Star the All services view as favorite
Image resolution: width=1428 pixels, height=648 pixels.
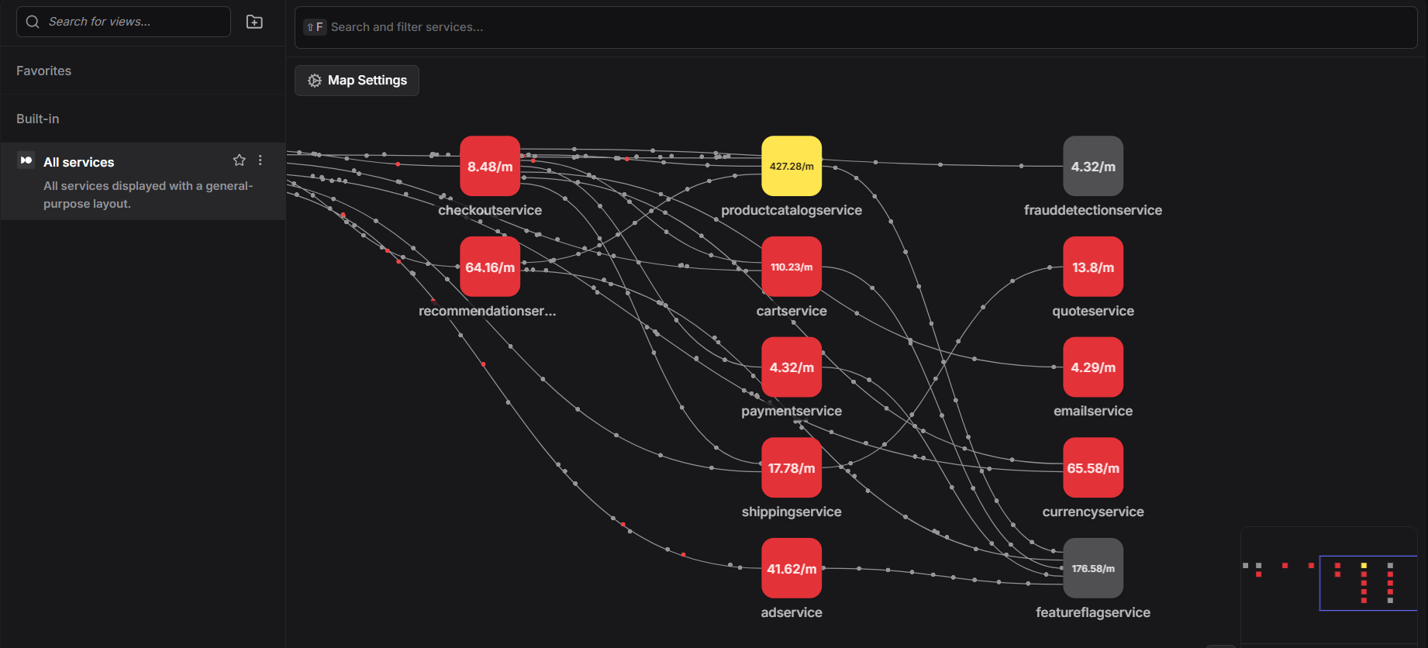coord(240,160)
